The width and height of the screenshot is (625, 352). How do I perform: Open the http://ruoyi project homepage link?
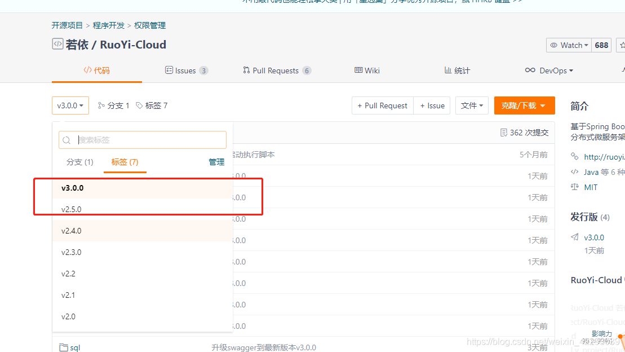tap(604, 157)
